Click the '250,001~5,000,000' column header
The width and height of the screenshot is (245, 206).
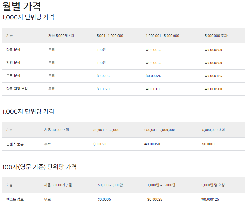(x=160, y=130)
